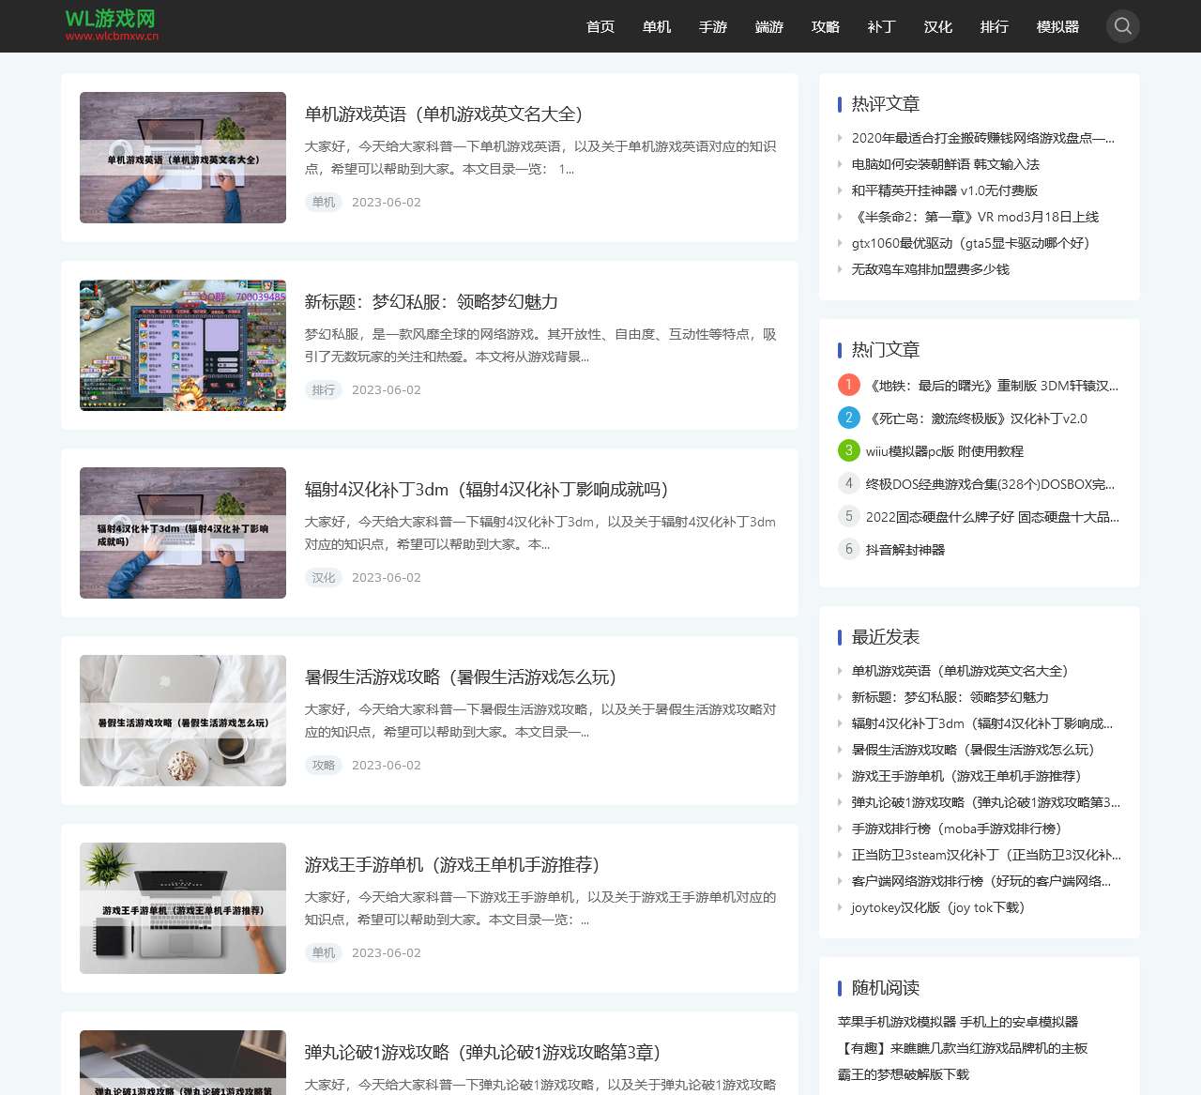Go to the 模拟器 navigation tab
This screenshot has height=1095, width=1201.
coord(1057,26)
